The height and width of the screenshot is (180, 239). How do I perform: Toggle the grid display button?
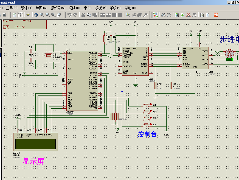pyautogui.click(x=21, y=15)
